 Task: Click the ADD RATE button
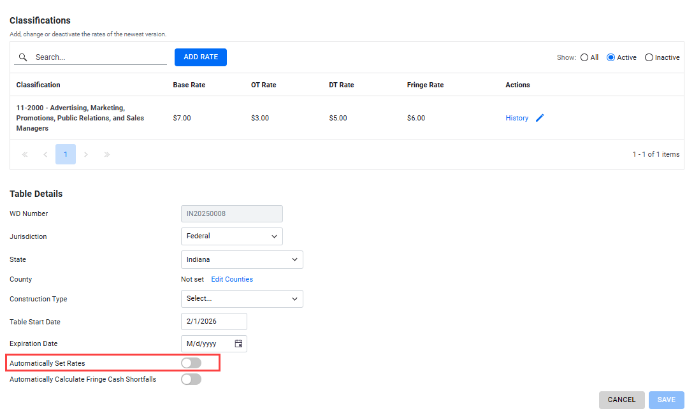201,57
